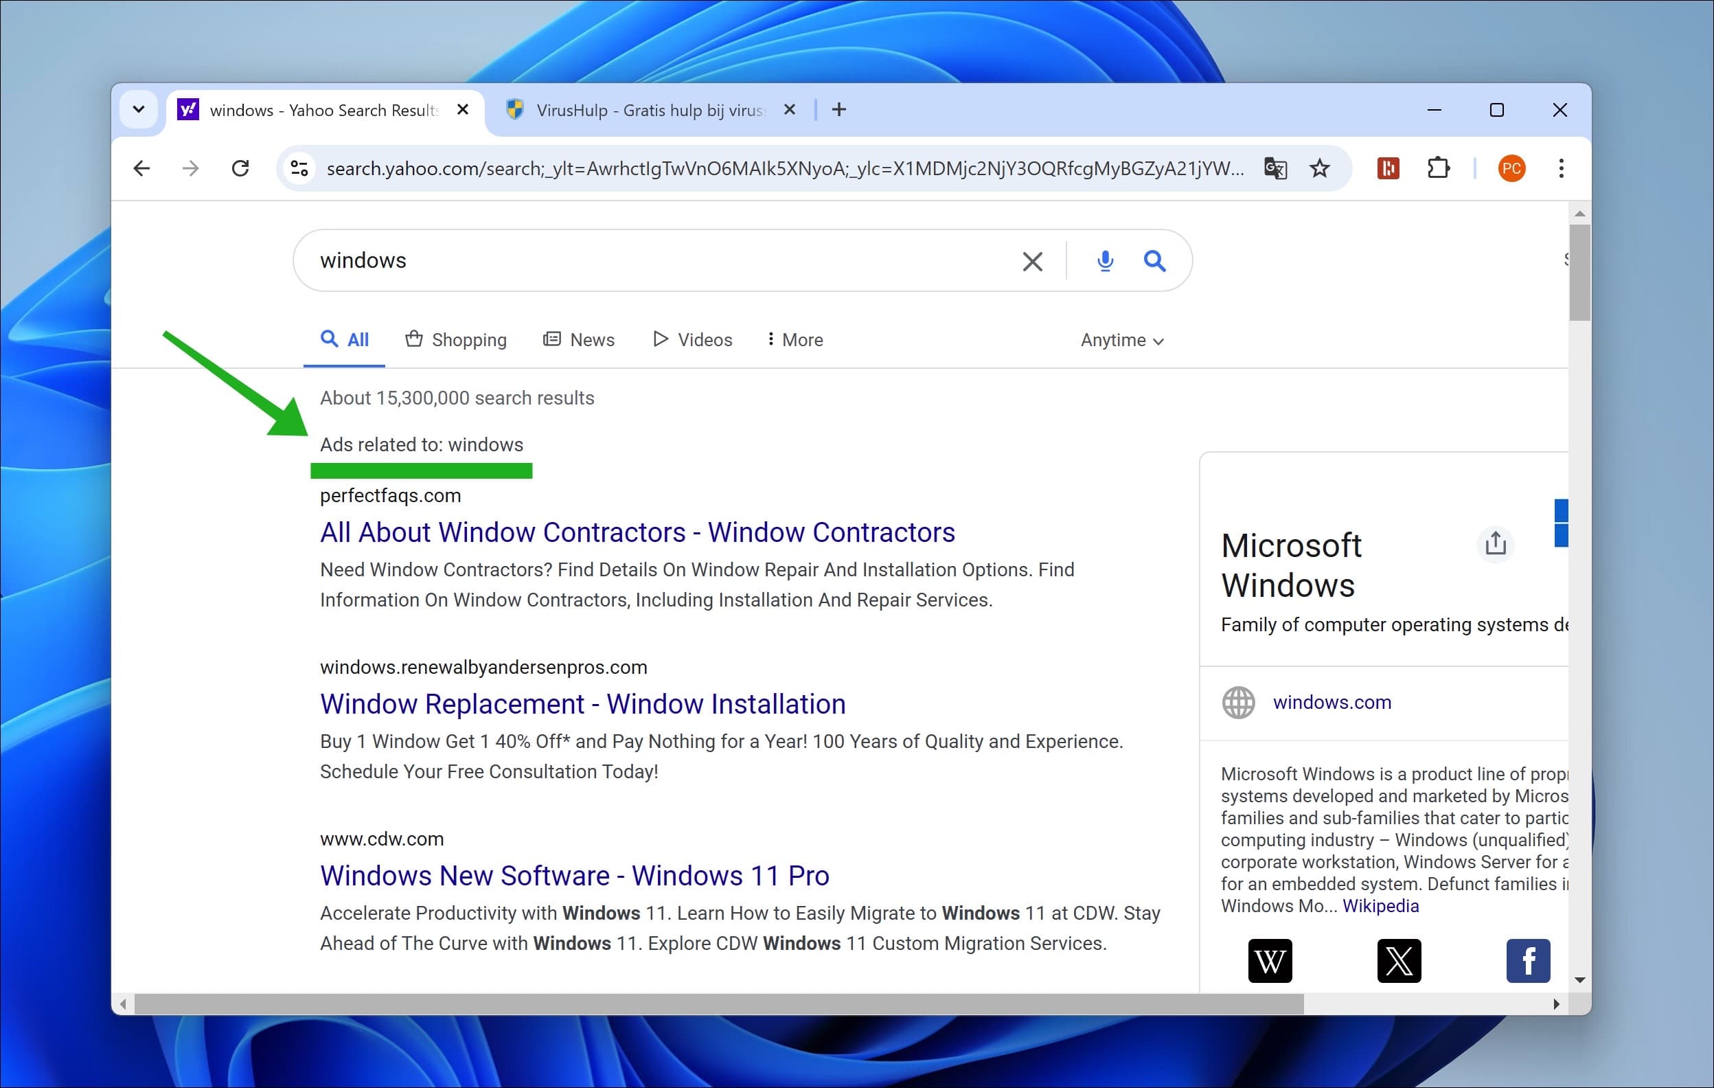
Task: Clear the search box with X icon
Action: point(1032,261)
